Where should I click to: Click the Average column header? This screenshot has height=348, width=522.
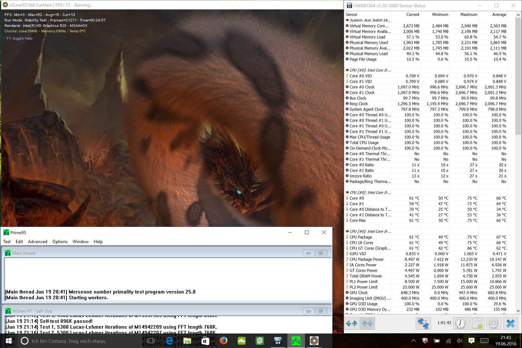tap(493, 14)
